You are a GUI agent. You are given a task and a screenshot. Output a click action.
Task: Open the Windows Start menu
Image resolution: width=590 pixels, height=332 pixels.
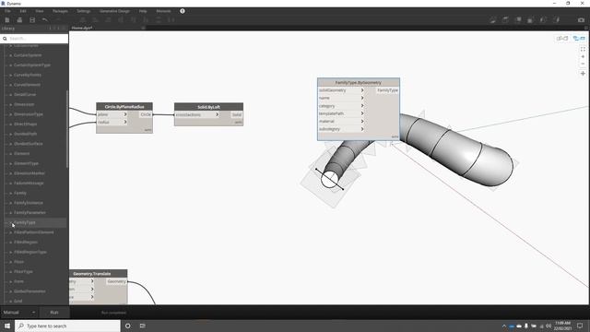pos(7,326)
